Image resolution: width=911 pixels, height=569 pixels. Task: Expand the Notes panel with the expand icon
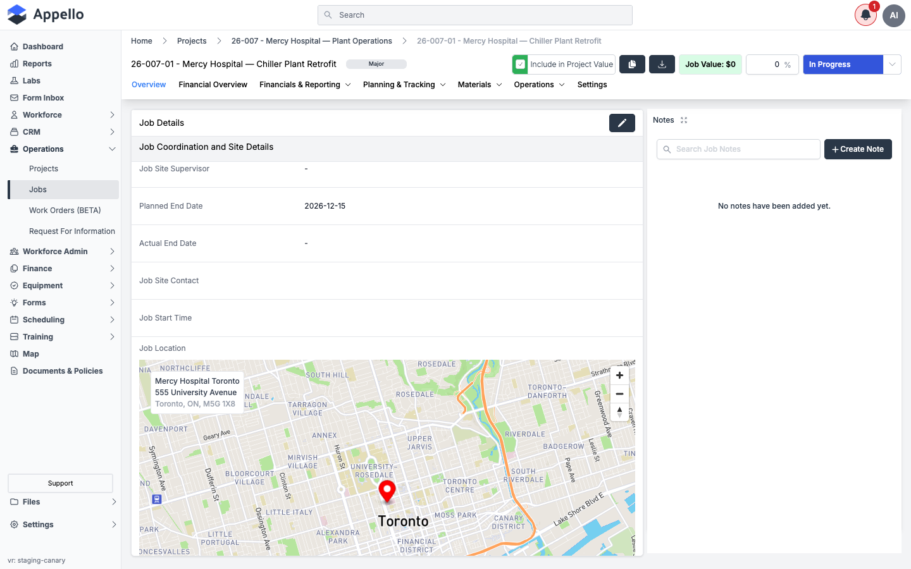click(684, 120)
